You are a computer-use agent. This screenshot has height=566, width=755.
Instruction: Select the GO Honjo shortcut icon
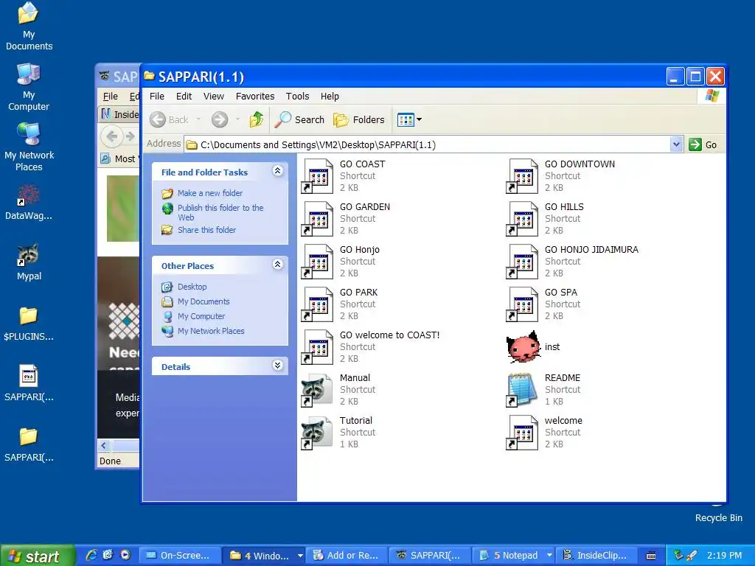click(317, 262)
